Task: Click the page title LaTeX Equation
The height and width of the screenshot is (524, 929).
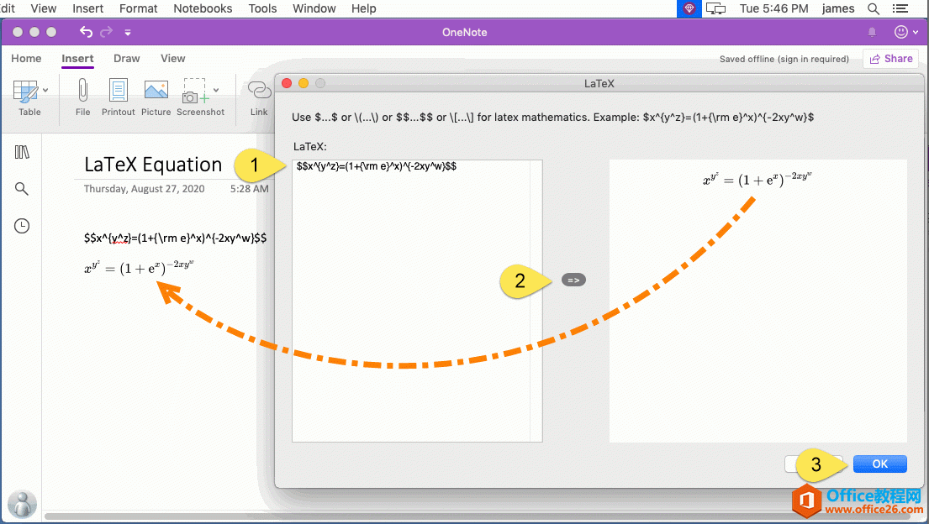Action: click(153, 165)
